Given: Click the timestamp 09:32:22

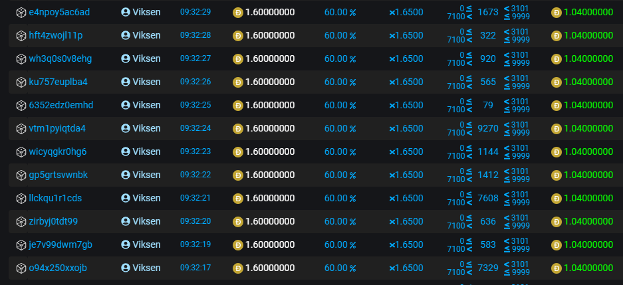Looking at the screenshot, I should coord(195,175).
